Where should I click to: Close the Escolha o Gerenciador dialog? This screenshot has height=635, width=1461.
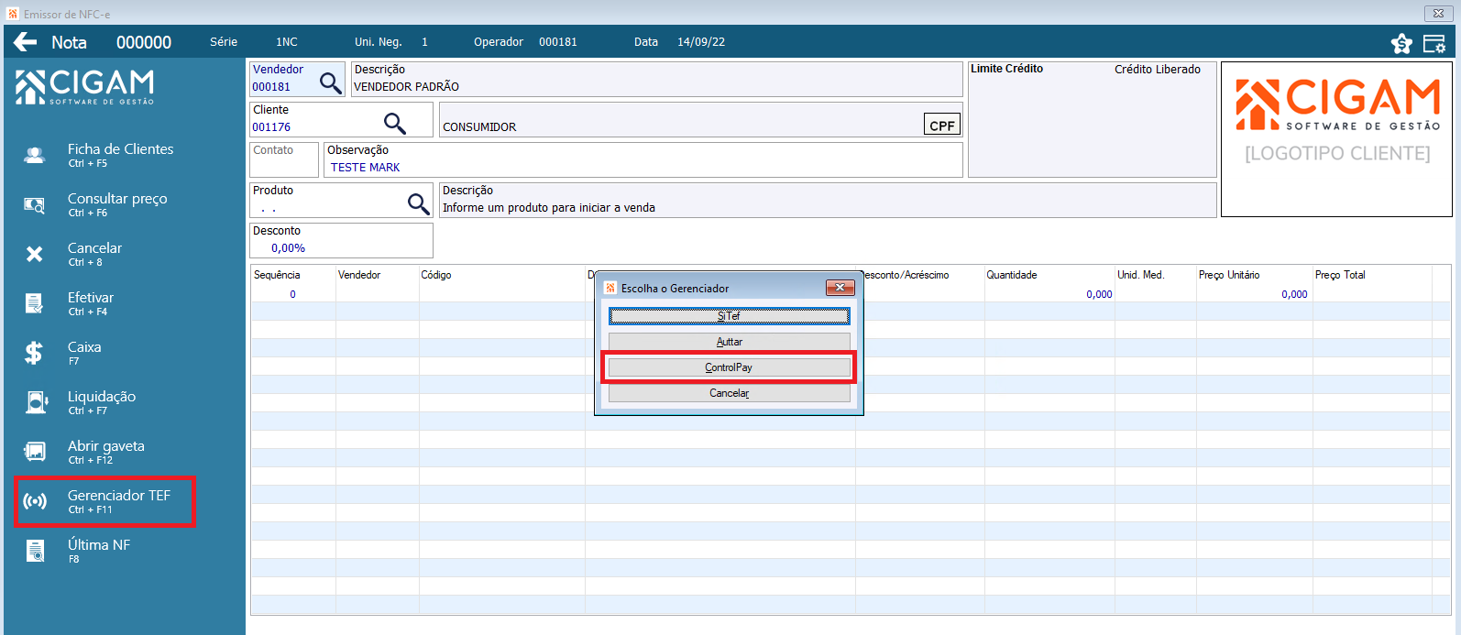click(840, 288)
